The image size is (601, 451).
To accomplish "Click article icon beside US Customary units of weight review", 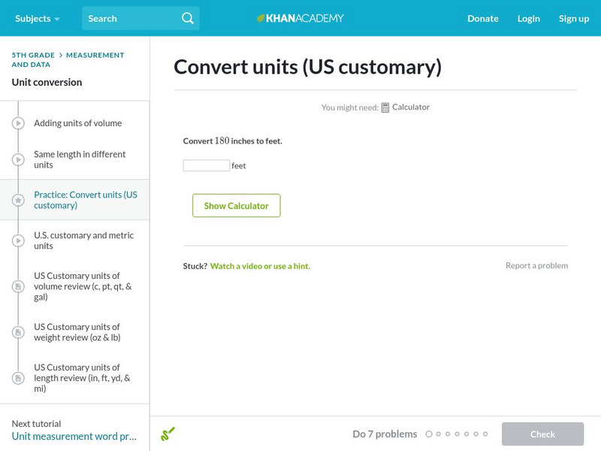I will (19, 332).
